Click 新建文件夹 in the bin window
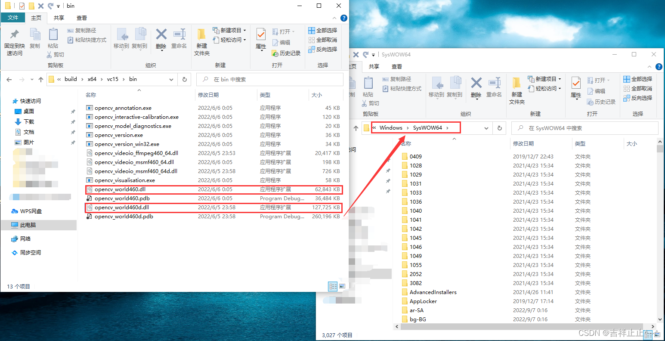This screenshot has height=341, width=665. tap(201, 42)
